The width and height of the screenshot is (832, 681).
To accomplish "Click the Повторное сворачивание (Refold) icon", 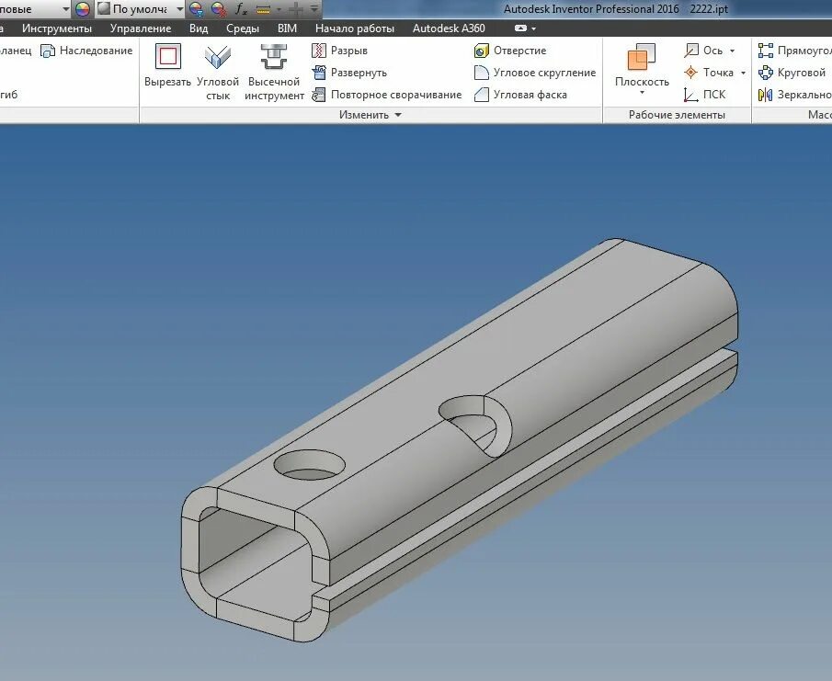I will click(x=318, y=95).
